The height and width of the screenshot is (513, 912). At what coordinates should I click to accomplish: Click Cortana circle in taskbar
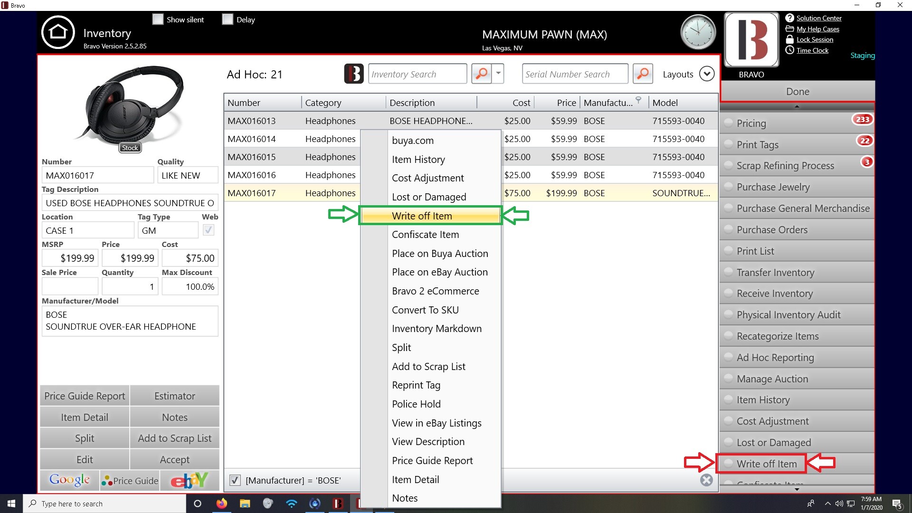tap(198, 503)
